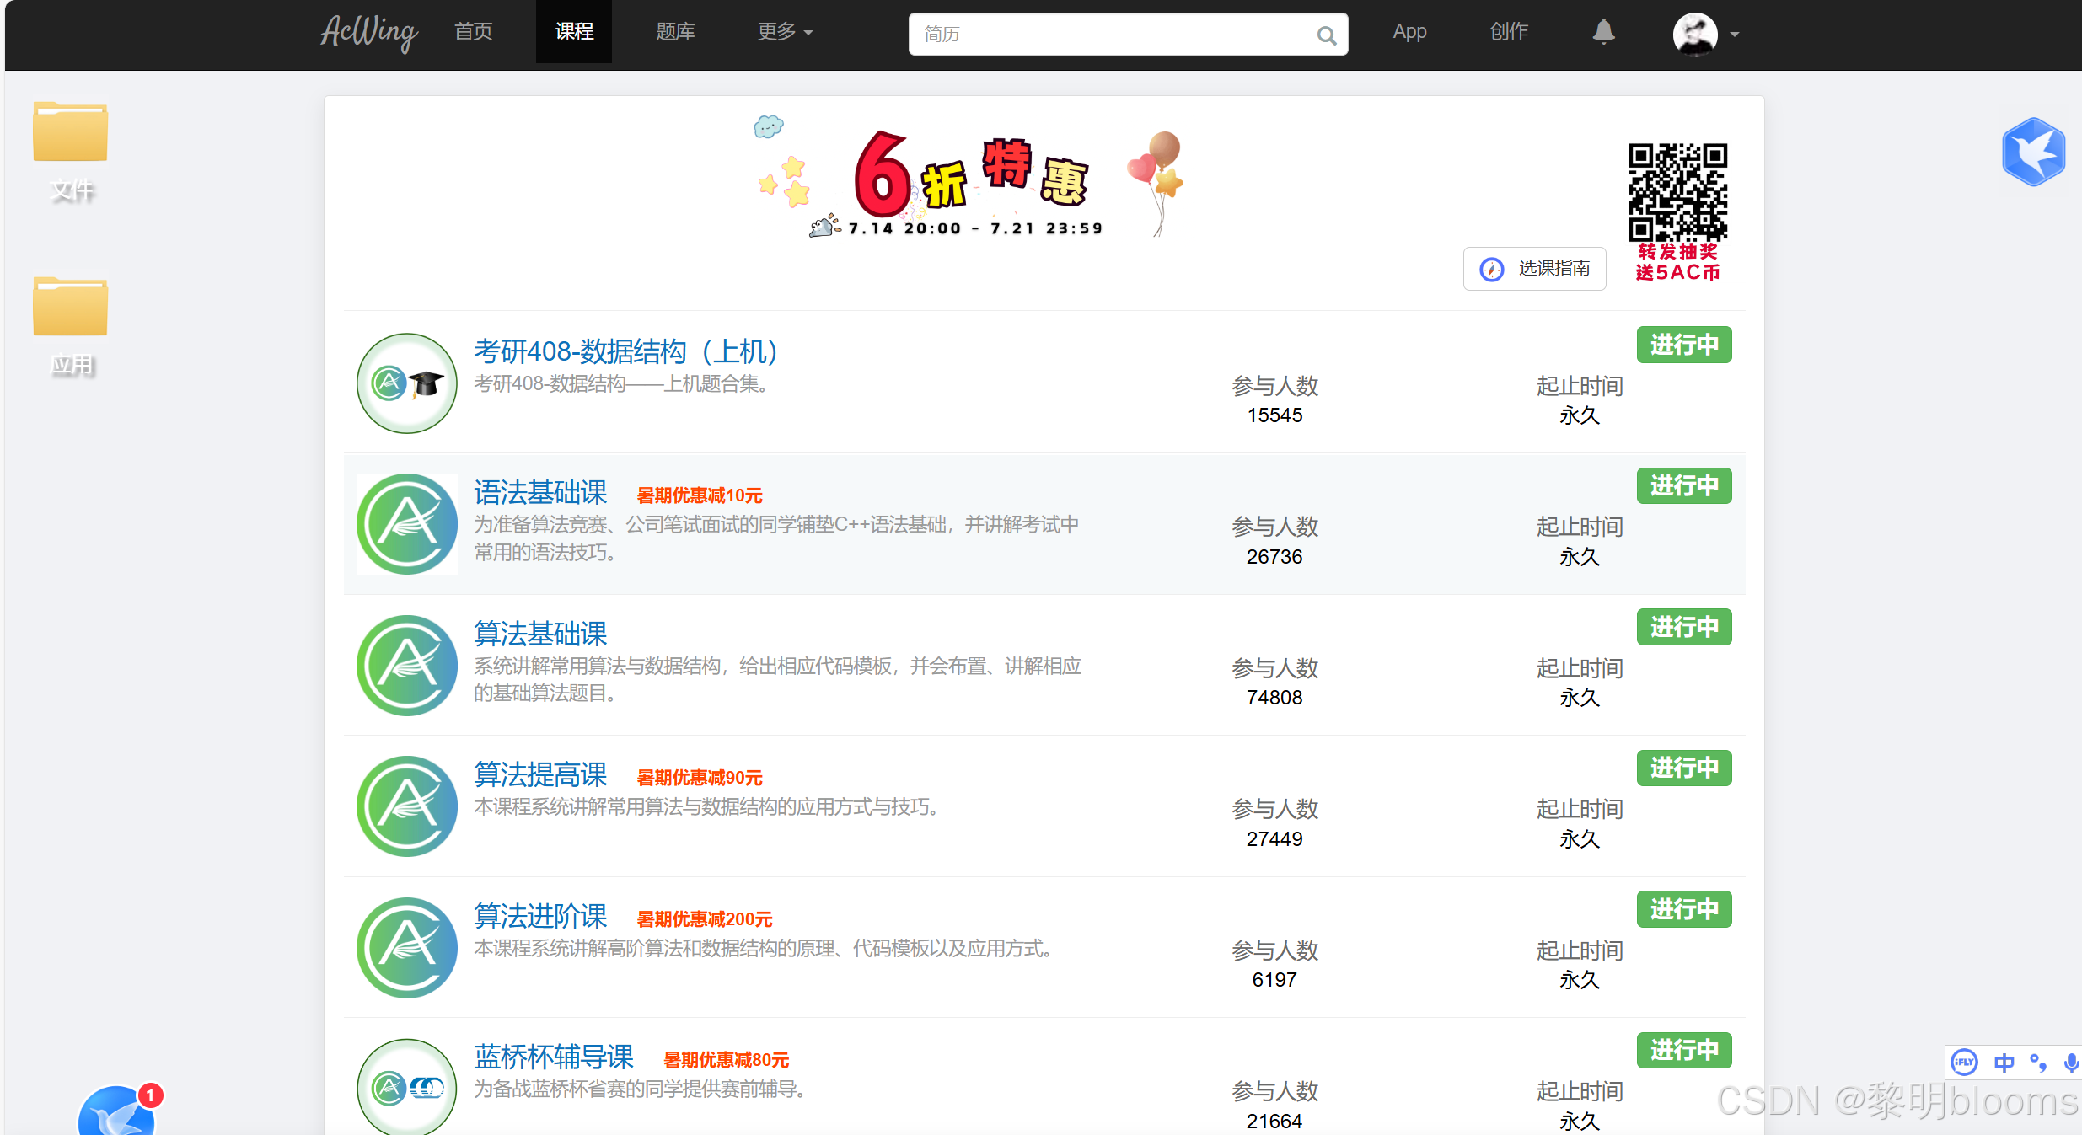Click the 暑期优惠减200元 label
The image size is (2082, 1135).
(705, 919)
